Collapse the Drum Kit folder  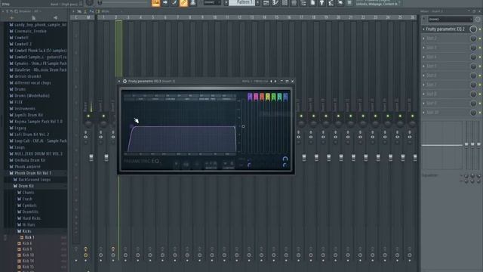(x=26, y=186)
